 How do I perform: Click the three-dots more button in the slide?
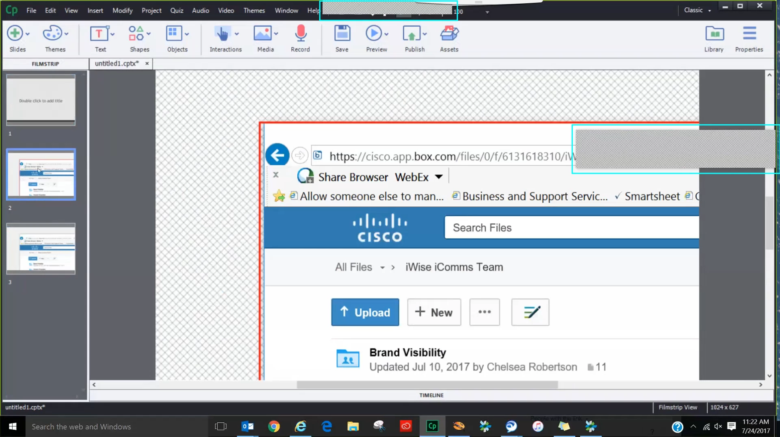click(485, 312)
